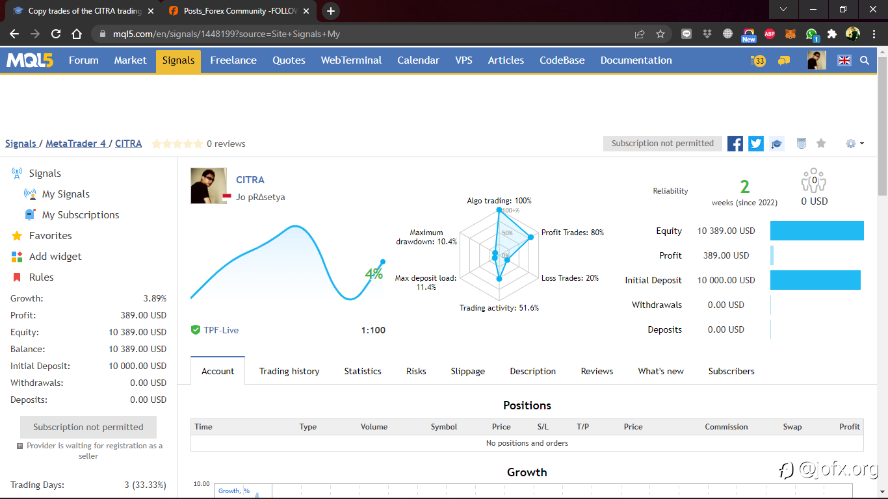Go to browser home page icon
This screenshot has height=499, width=888.
click(x=77, y=34)
